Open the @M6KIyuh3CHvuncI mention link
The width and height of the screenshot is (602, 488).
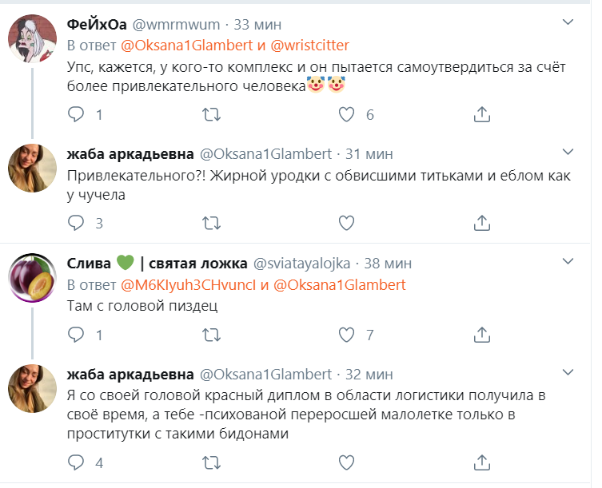click(x=192, y=284)
